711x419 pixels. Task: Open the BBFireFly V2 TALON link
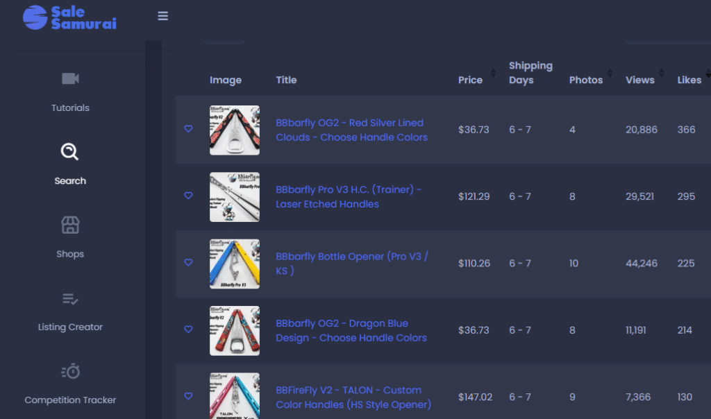pyautogui.click(x=353, y=397)
